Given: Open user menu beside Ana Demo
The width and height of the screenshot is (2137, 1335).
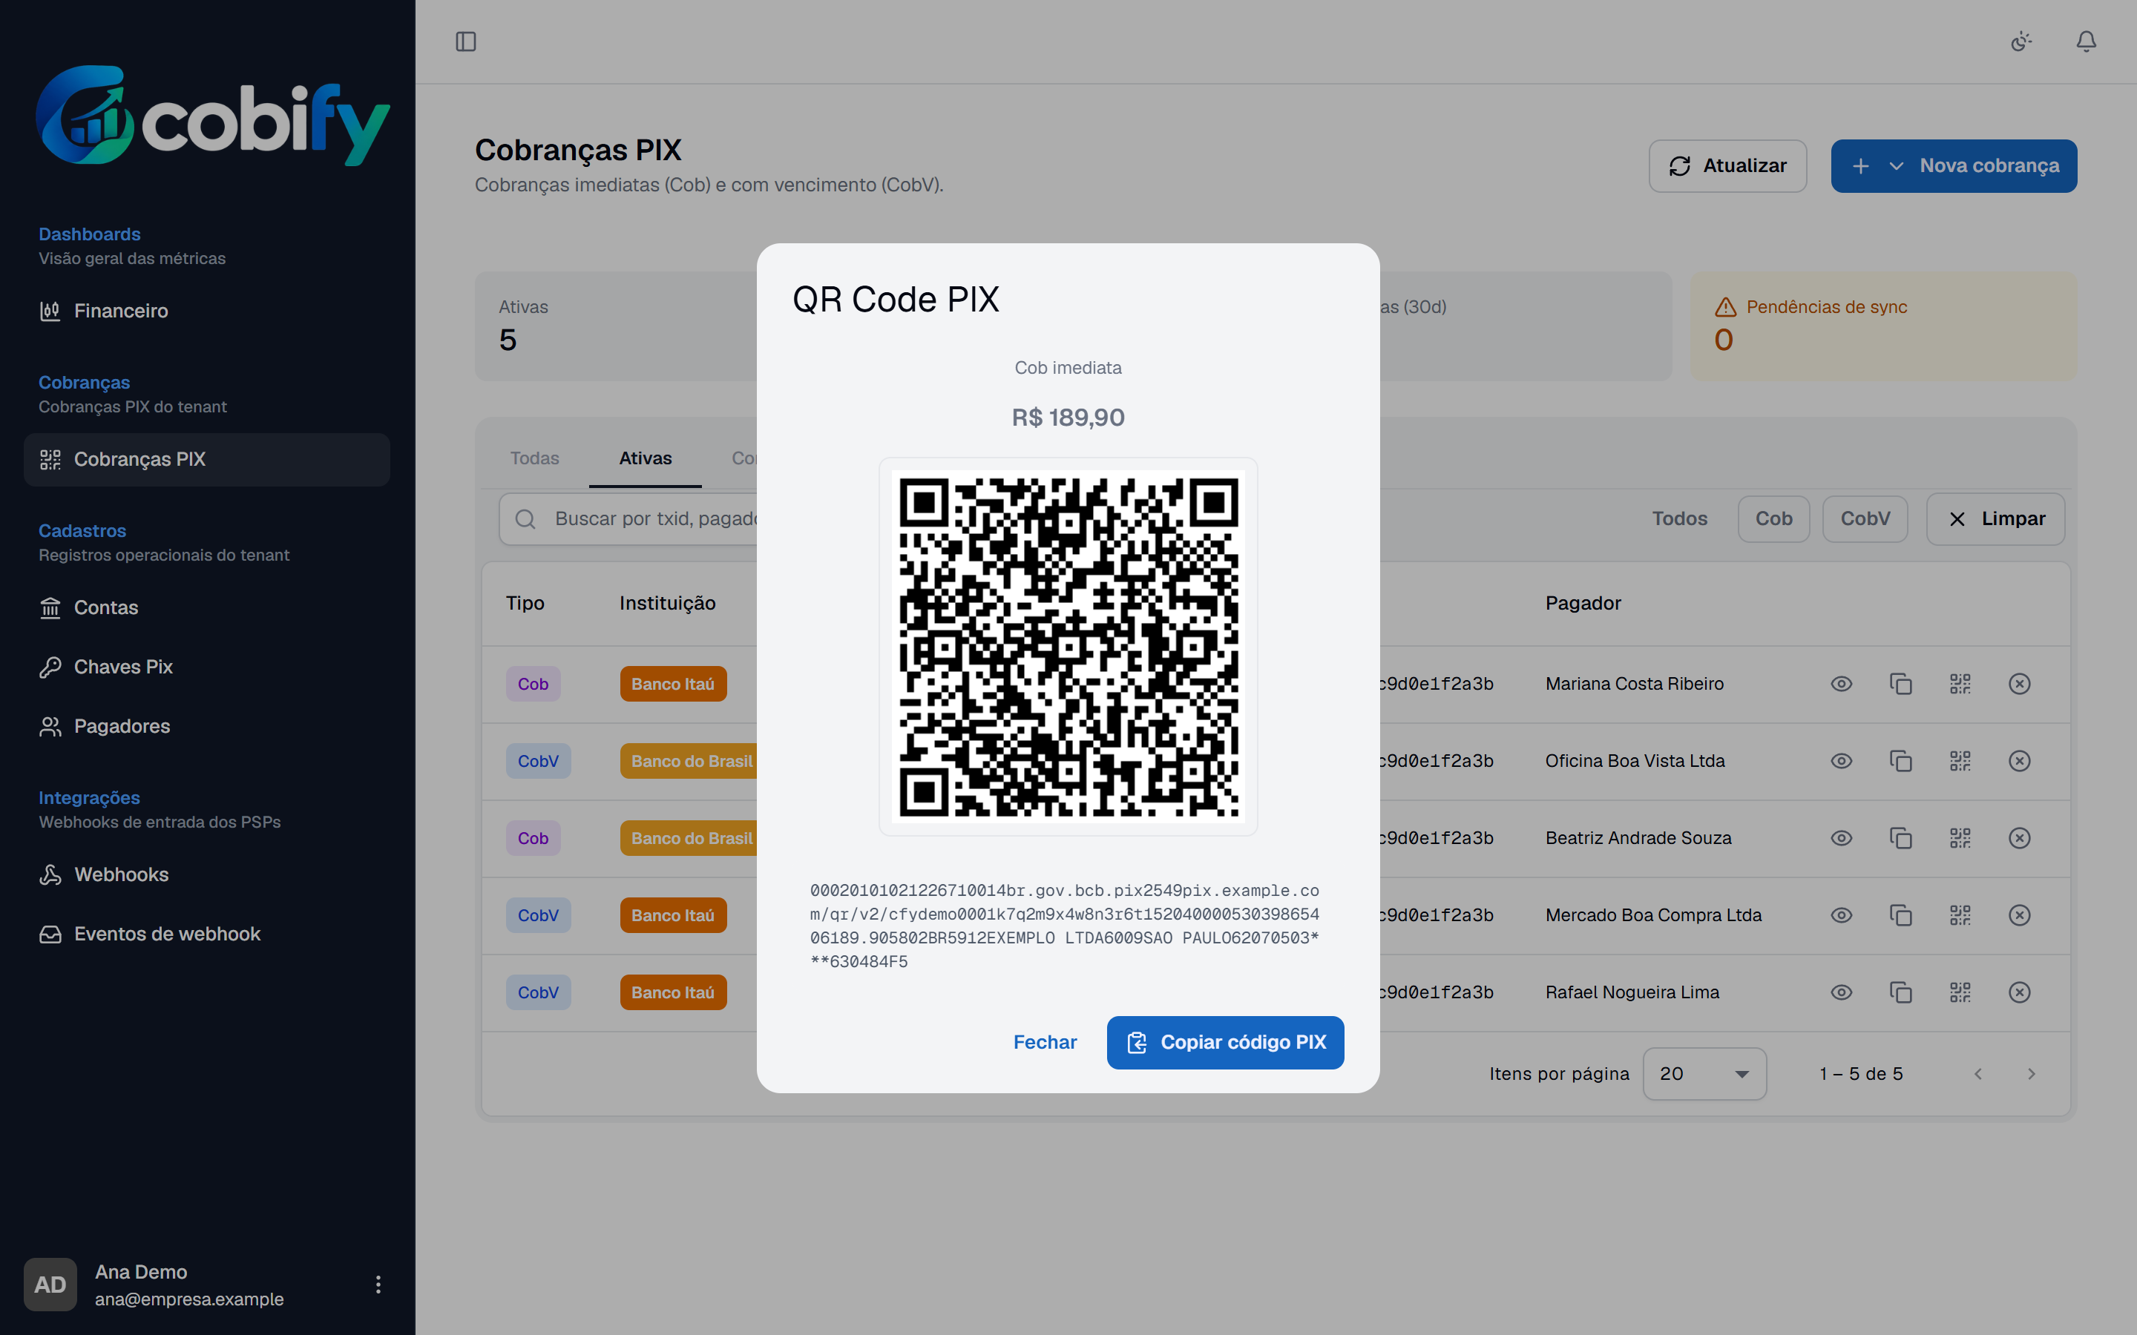Looking at the screenshot, I should tap(378, 1284).
